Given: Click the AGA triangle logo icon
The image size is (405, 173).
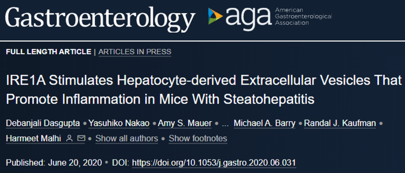Looking at the screenshot, I should click(x=215, y=16).
